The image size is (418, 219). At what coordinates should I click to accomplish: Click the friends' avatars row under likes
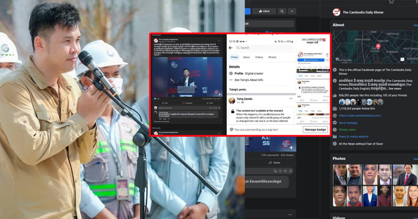(361, 102)
